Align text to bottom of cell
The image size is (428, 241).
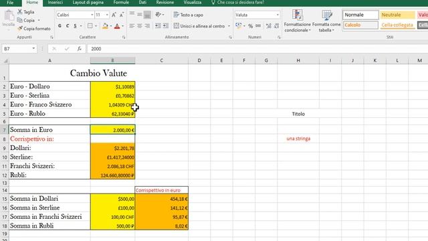pos(147,15)
